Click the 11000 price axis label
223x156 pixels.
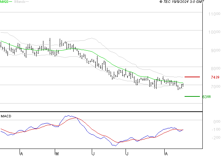(214, 14)
